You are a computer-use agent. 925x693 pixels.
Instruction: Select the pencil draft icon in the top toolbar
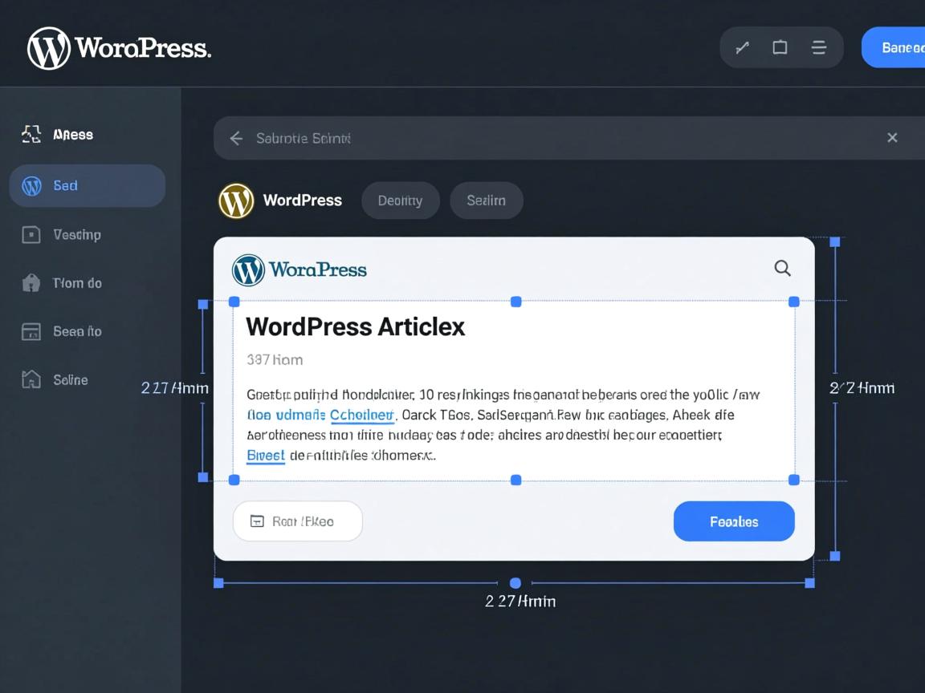tap(741, 47)
